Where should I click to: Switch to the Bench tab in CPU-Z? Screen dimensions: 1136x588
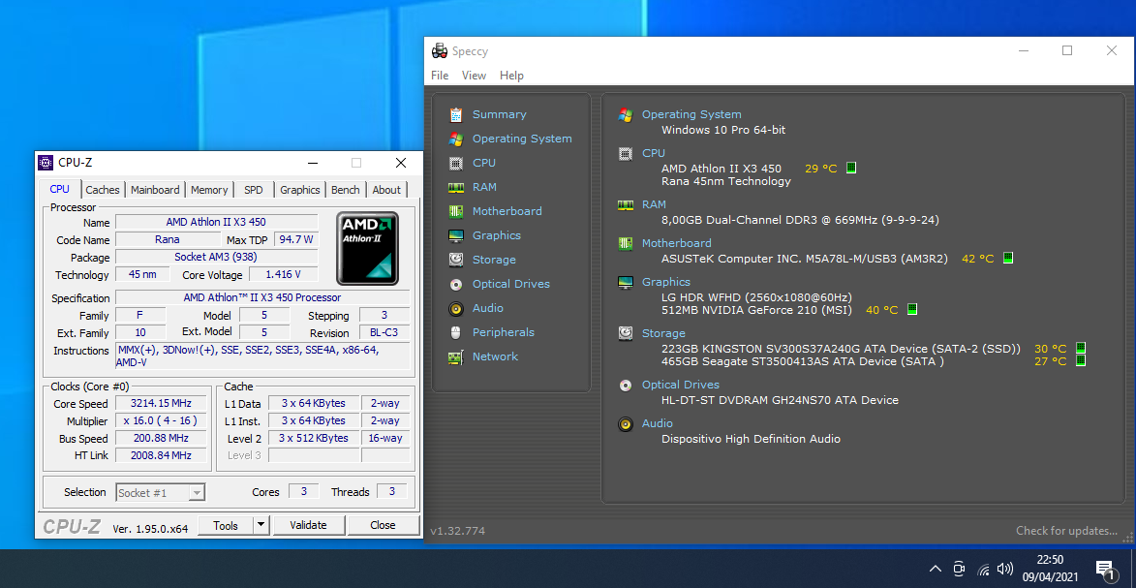click(x=346, y=189)
